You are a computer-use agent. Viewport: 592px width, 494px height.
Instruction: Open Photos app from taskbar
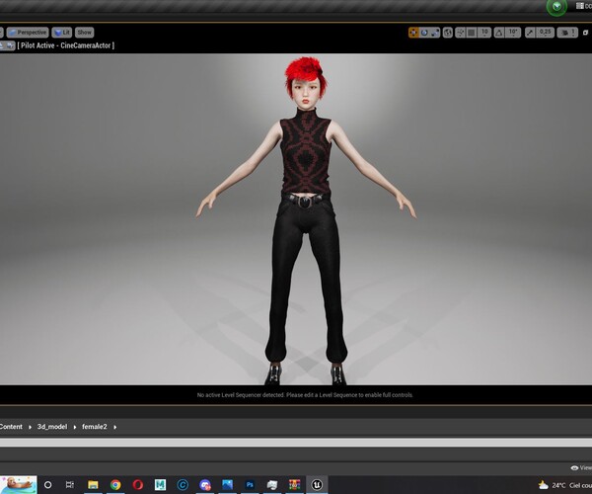click(x=227, y=484)
